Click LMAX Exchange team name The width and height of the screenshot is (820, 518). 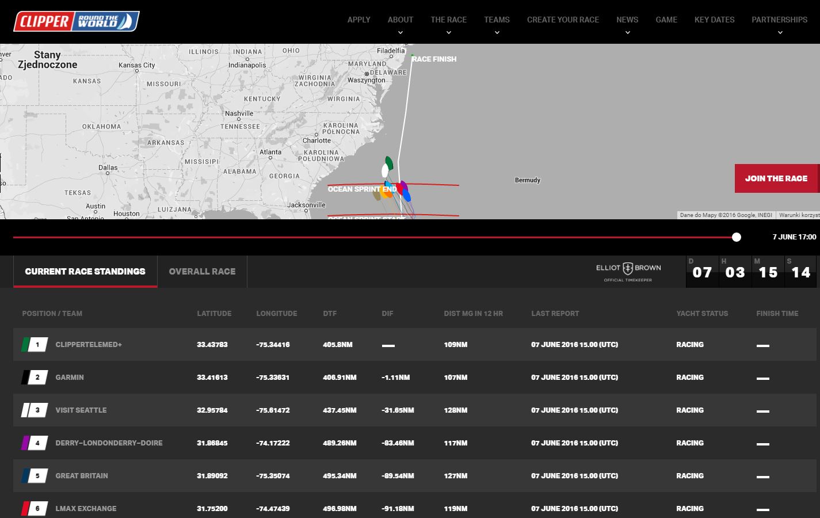pos(86,509)
